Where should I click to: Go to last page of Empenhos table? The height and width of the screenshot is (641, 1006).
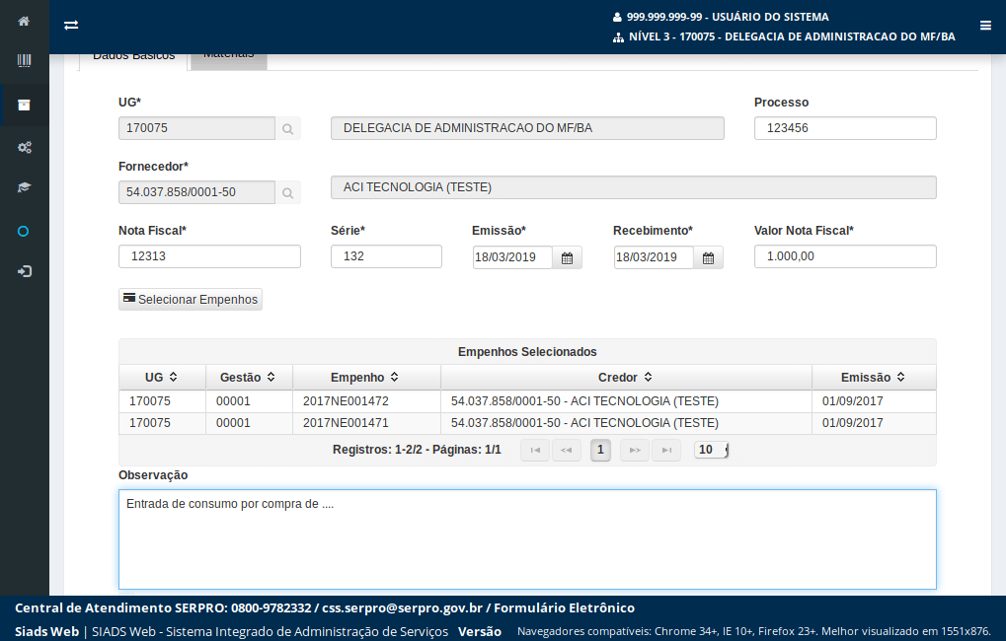coord(666,450)
